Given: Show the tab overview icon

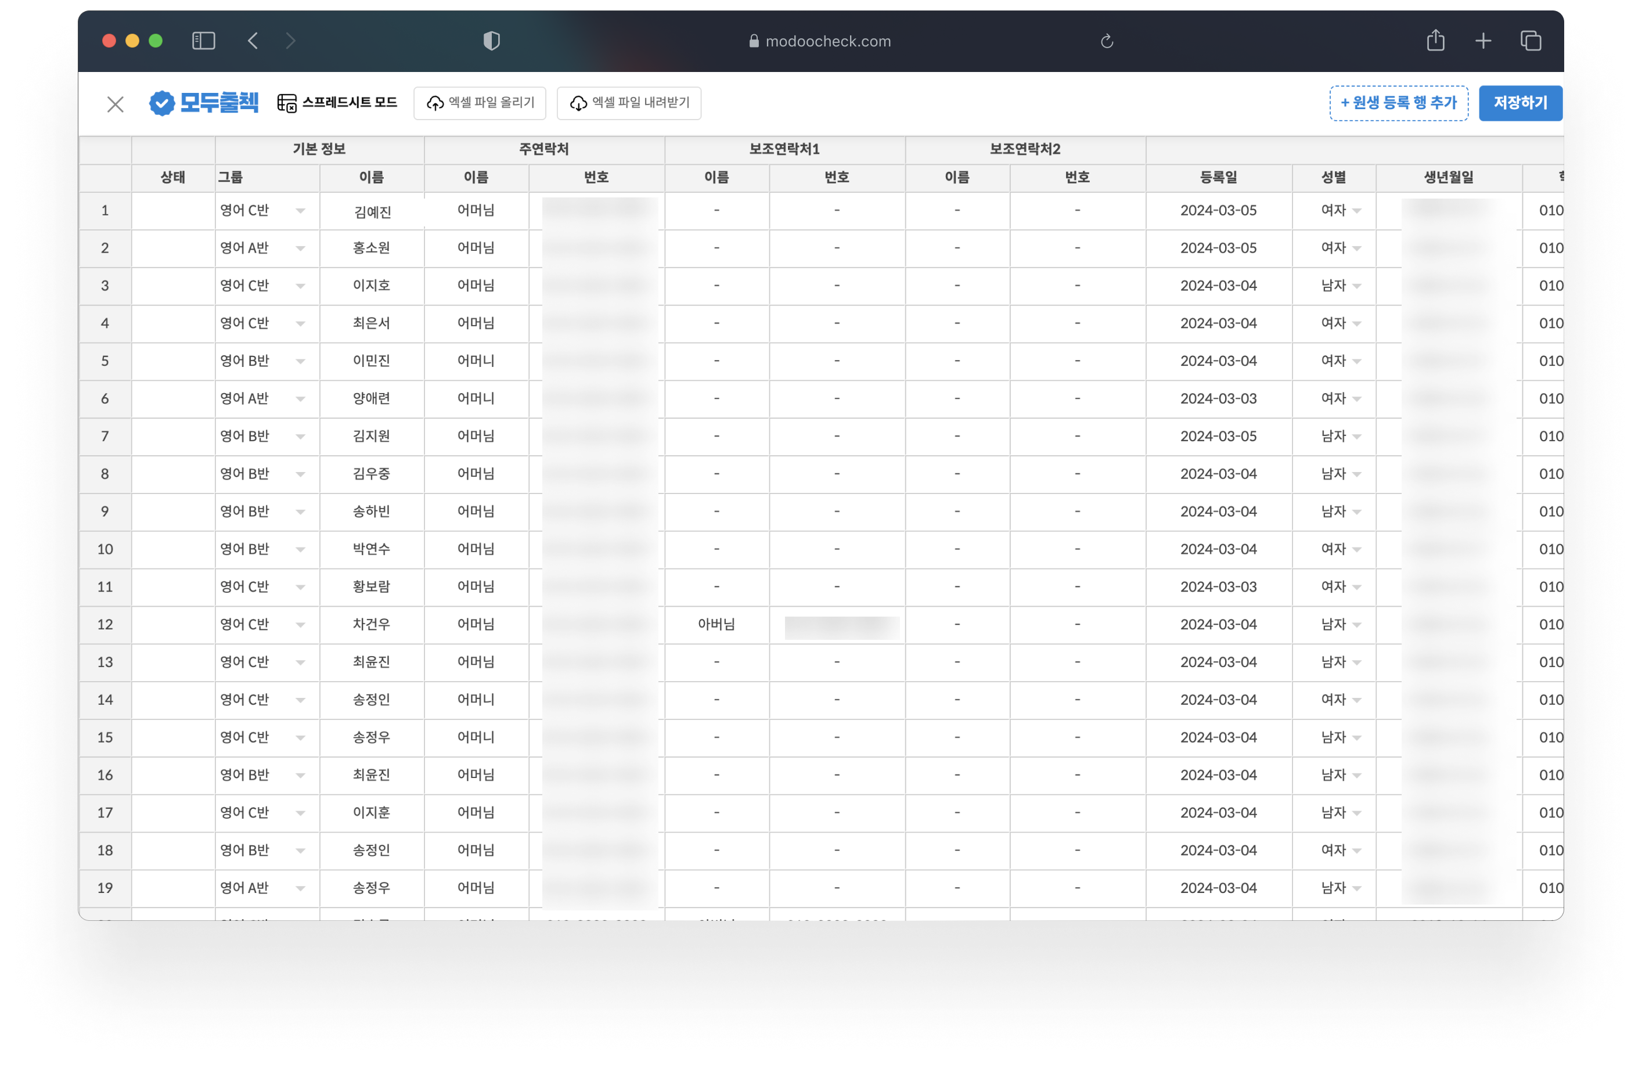Looking at the screenshot, I should tap(1531, 41).
